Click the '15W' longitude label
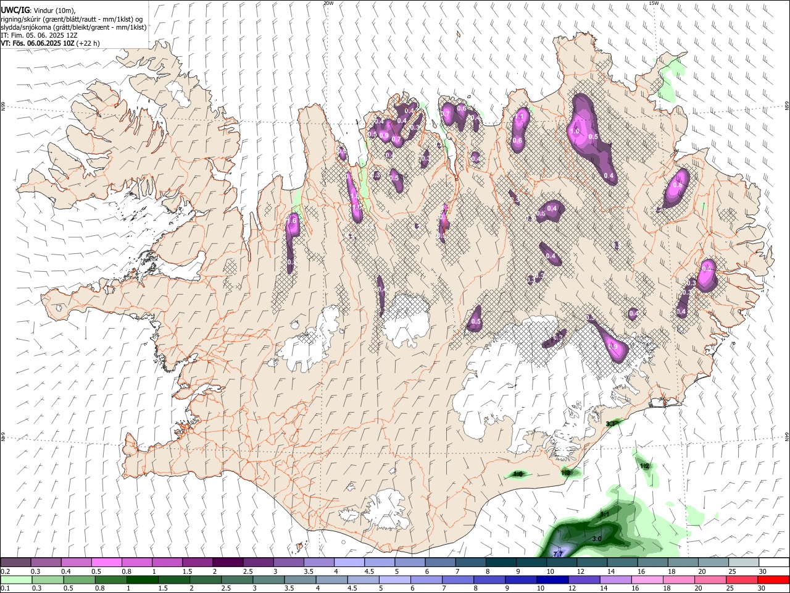790x593 pixels. [x=654, y=3]
